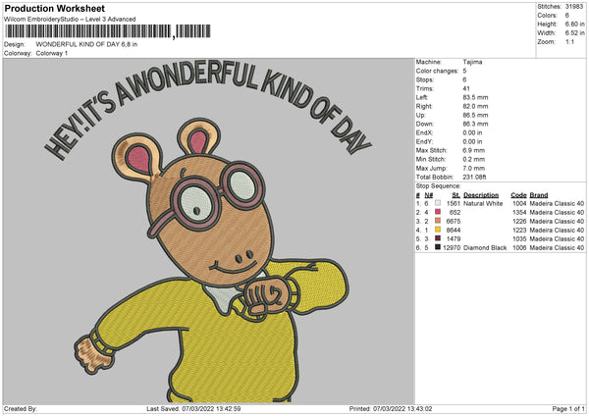Click thread code 1004

[x=519, y=203]
